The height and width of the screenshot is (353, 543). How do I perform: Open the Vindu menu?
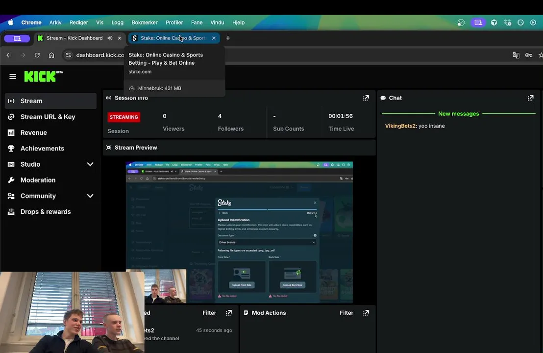pyautogui.click(x=217, y=23)
